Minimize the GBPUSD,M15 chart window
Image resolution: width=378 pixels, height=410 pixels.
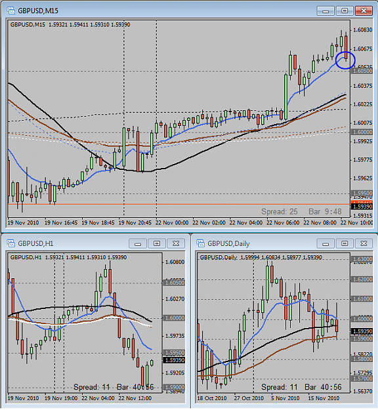325,10
